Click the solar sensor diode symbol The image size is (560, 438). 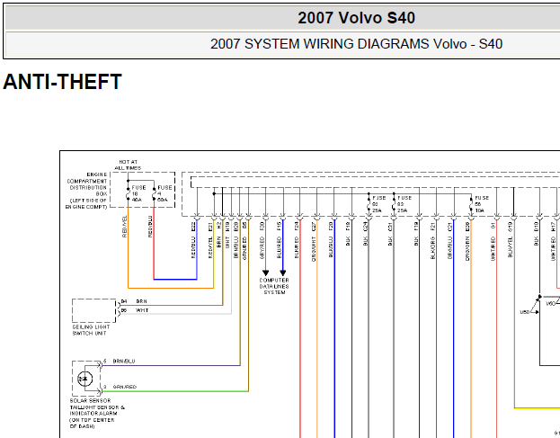(85, 379)
